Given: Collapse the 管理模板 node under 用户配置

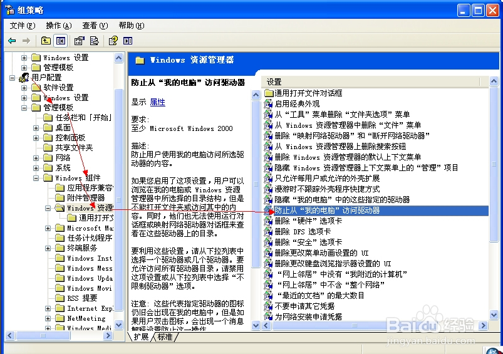Looking at the screenshot, I should (24, 108).
